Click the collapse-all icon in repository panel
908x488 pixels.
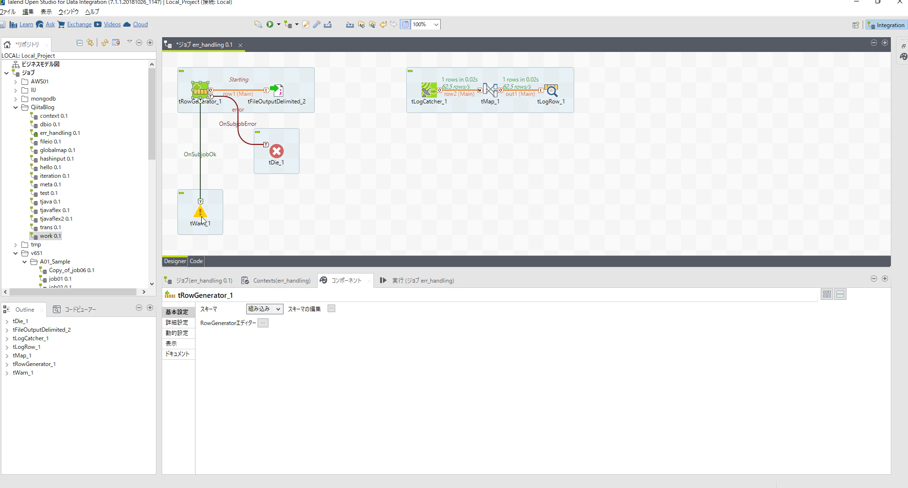click(80, 43)
